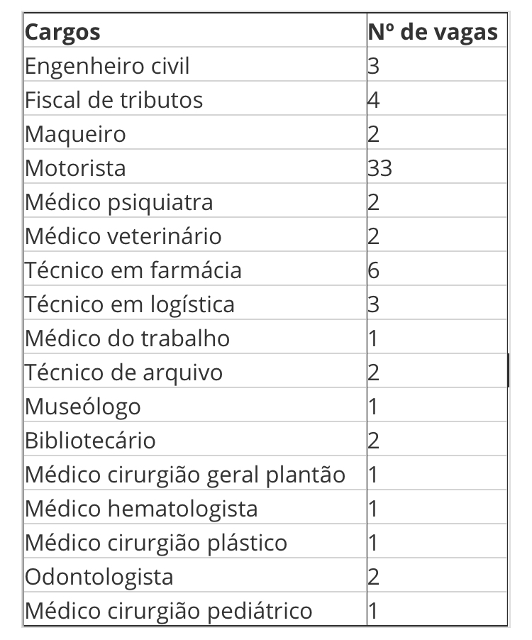Select Médico cirurgião geral plantão cell
Screen dimensions: 532x640
184,475
